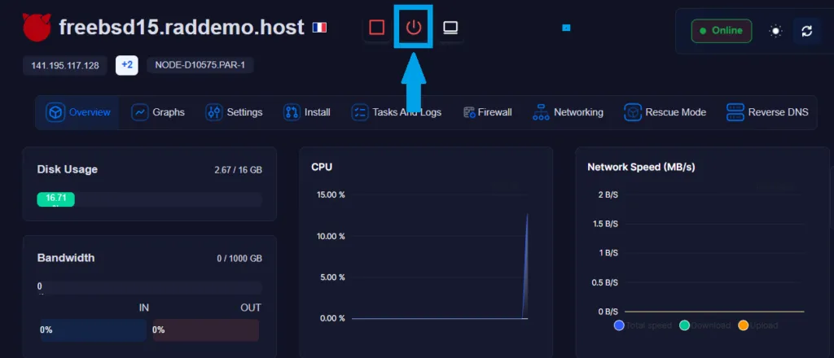Click the OUT bandwidth percentage bar
The image size is (834, 358).
click(x=206, y=330)
